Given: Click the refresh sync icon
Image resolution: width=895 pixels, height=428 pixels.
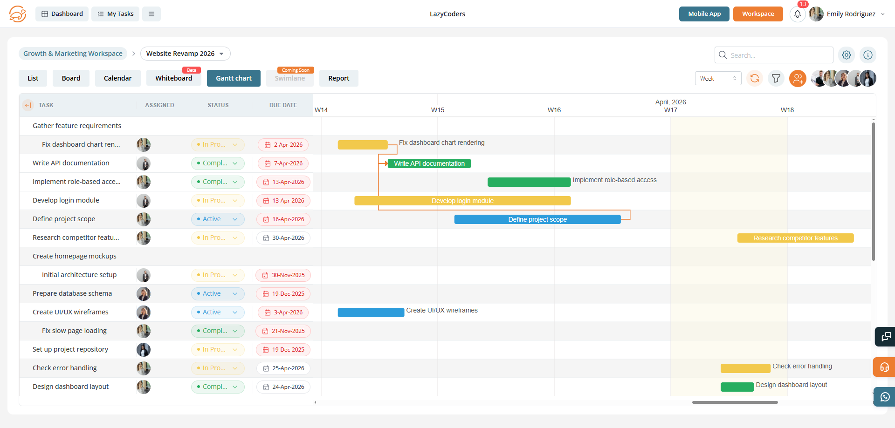Looking at the screenshot, I should [x=754, y=78].
